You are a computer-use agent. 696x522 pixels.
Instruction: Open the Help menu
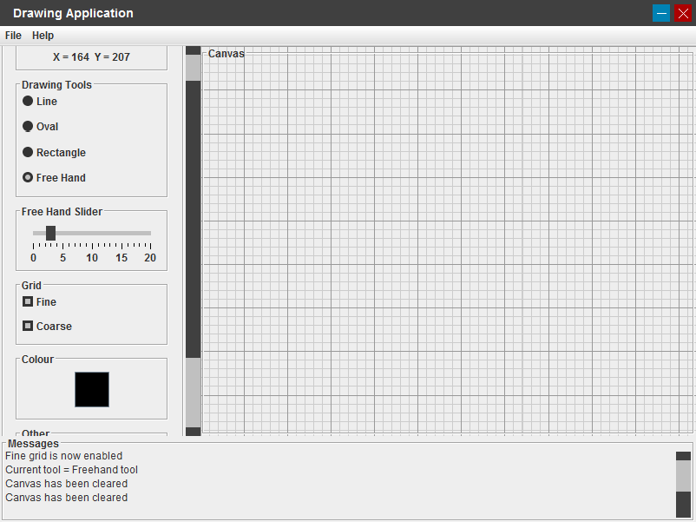[43, 36]
